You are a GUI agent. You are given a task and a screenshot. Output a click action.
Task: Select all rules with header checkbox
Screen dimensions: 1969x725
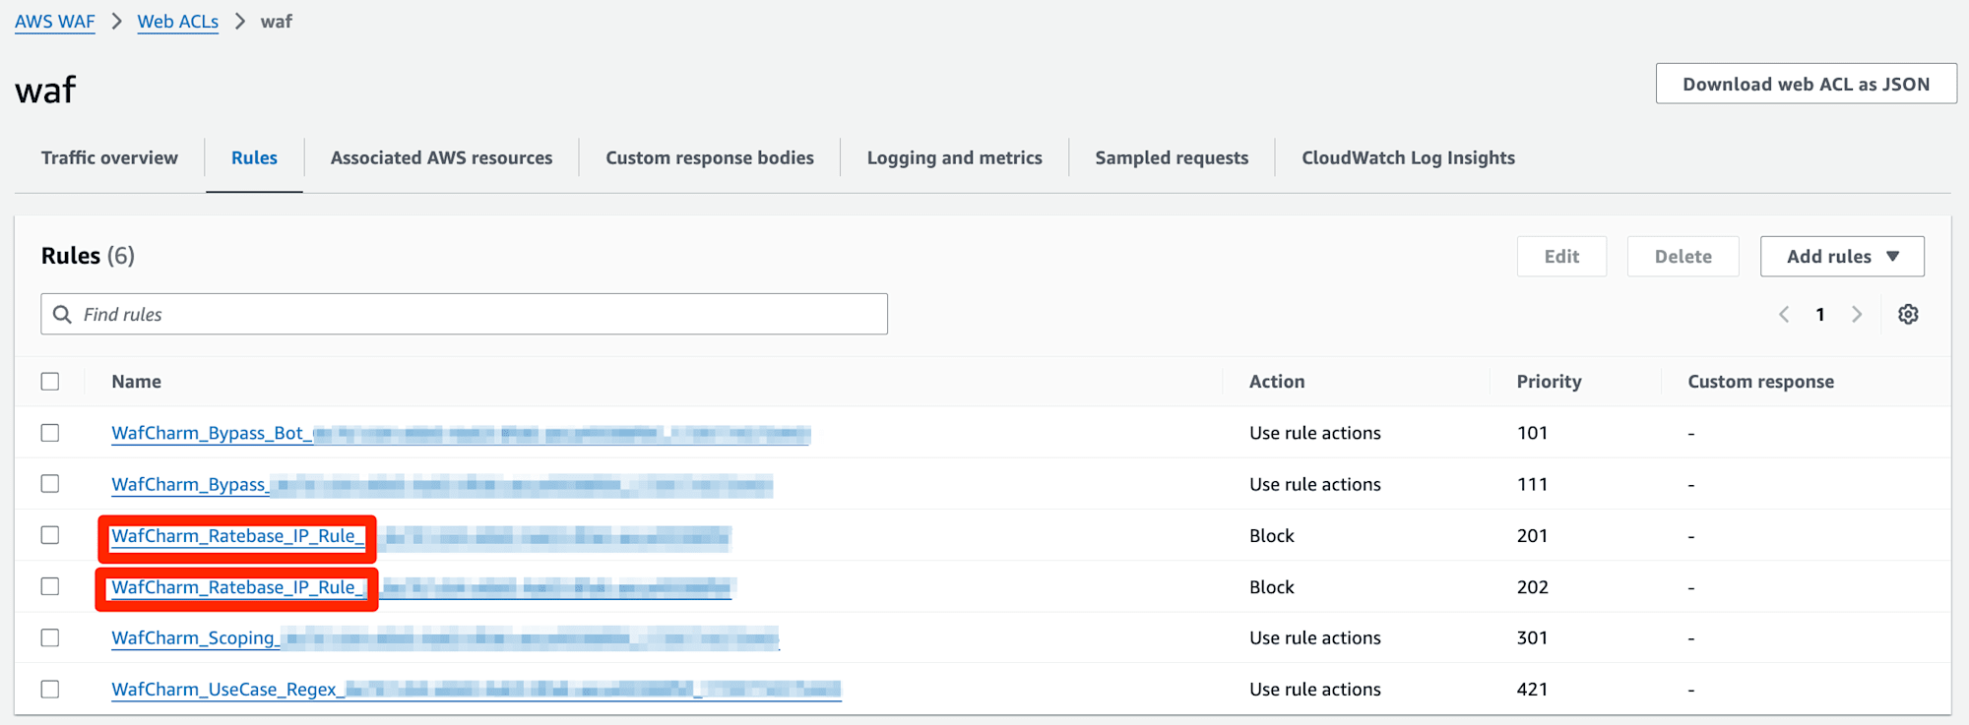point(50,382)
